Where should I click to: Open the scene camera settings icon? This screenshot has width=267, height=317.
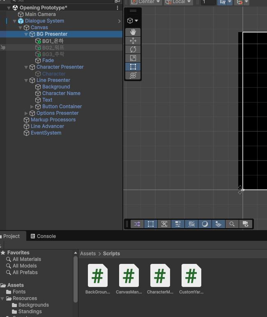[245, 224]
